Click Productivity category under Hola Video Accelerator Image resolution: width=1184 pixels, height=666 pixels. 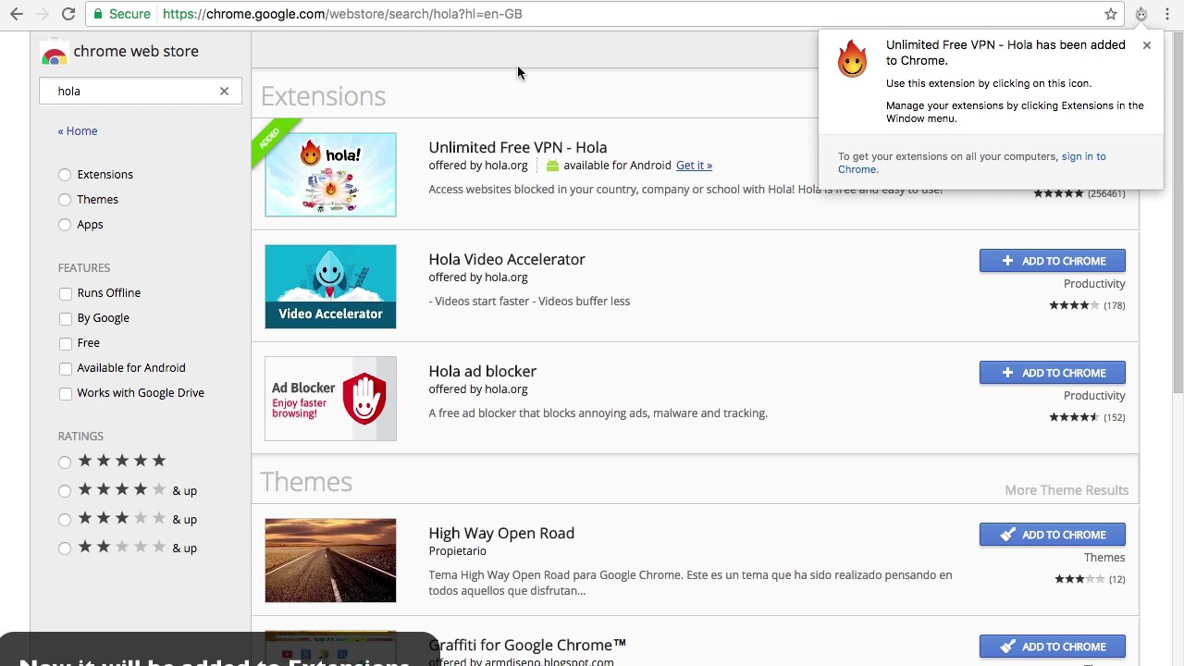1094,284
